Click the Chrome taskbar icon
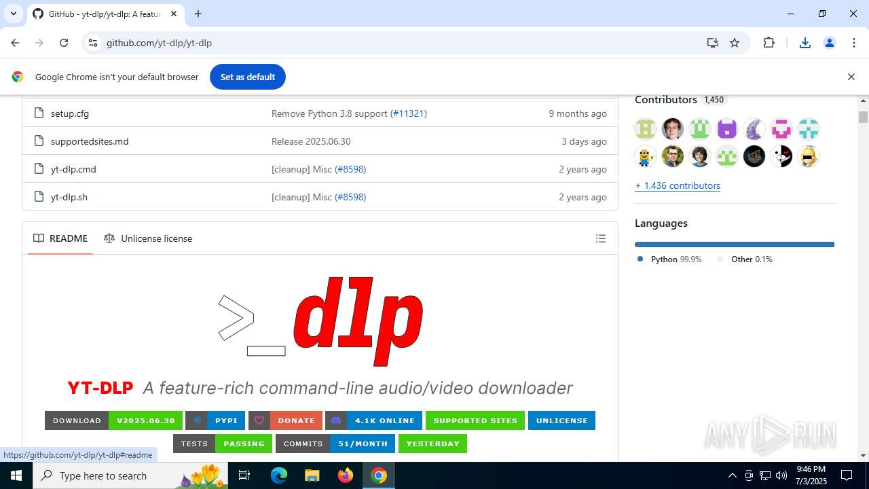 pyautogui.click(x=379, y=475)
